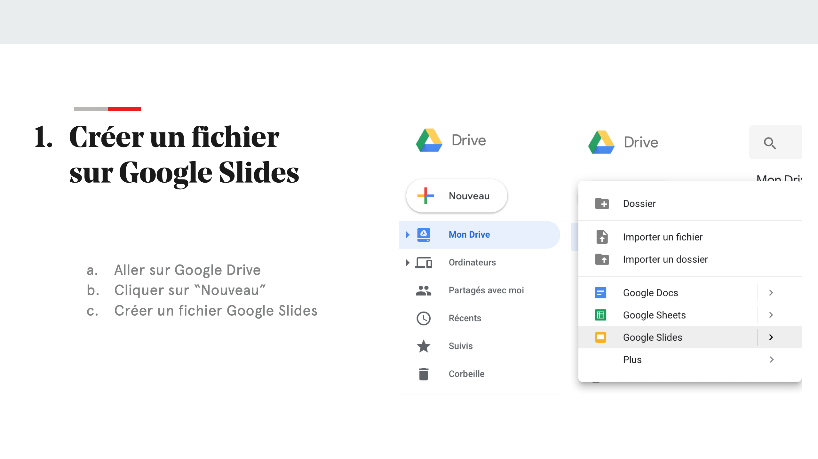Click the text "Aller sur Google Drive"
This screenshot has height=459, width=818.
click(x=187, y=270)
